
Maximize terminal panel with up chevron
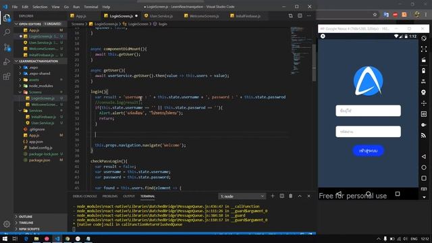(x=300, y=196)
